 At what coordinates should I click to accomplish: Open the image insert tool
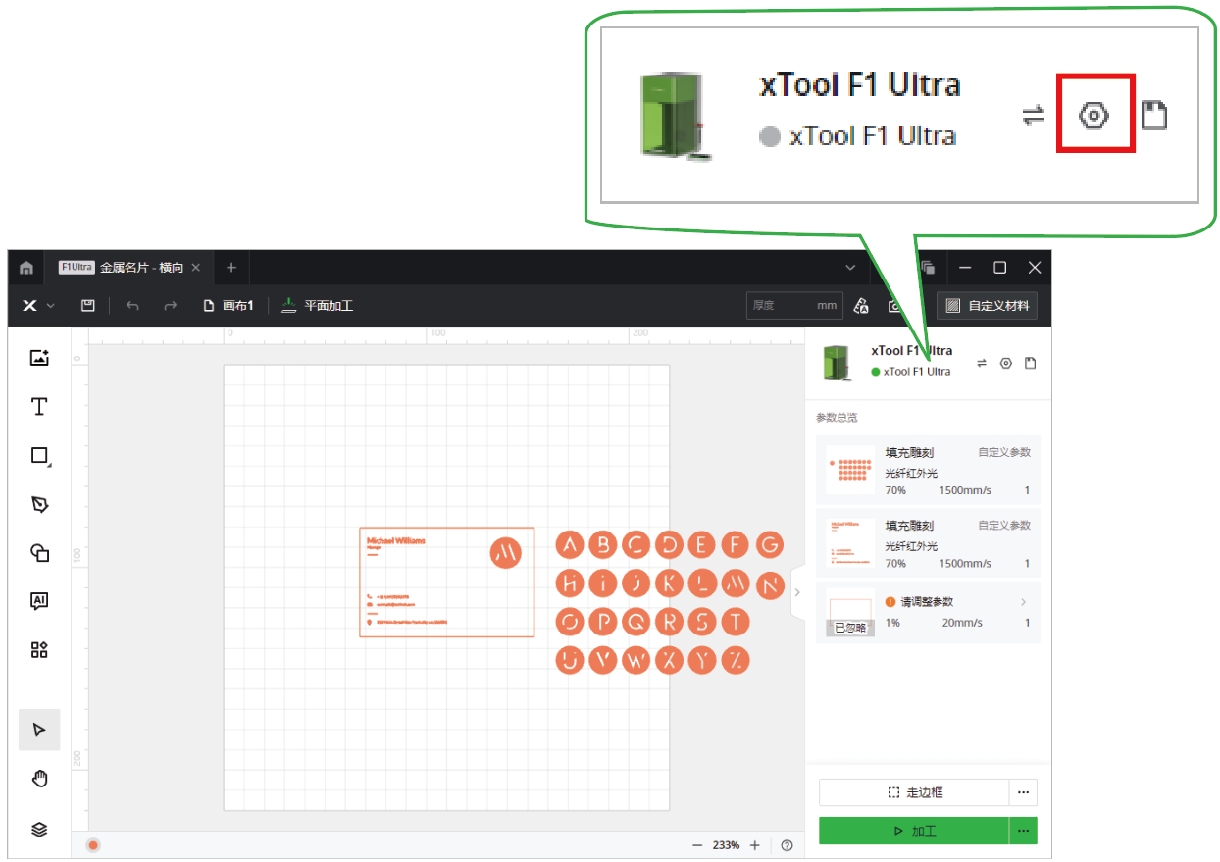tap(39, 358)
